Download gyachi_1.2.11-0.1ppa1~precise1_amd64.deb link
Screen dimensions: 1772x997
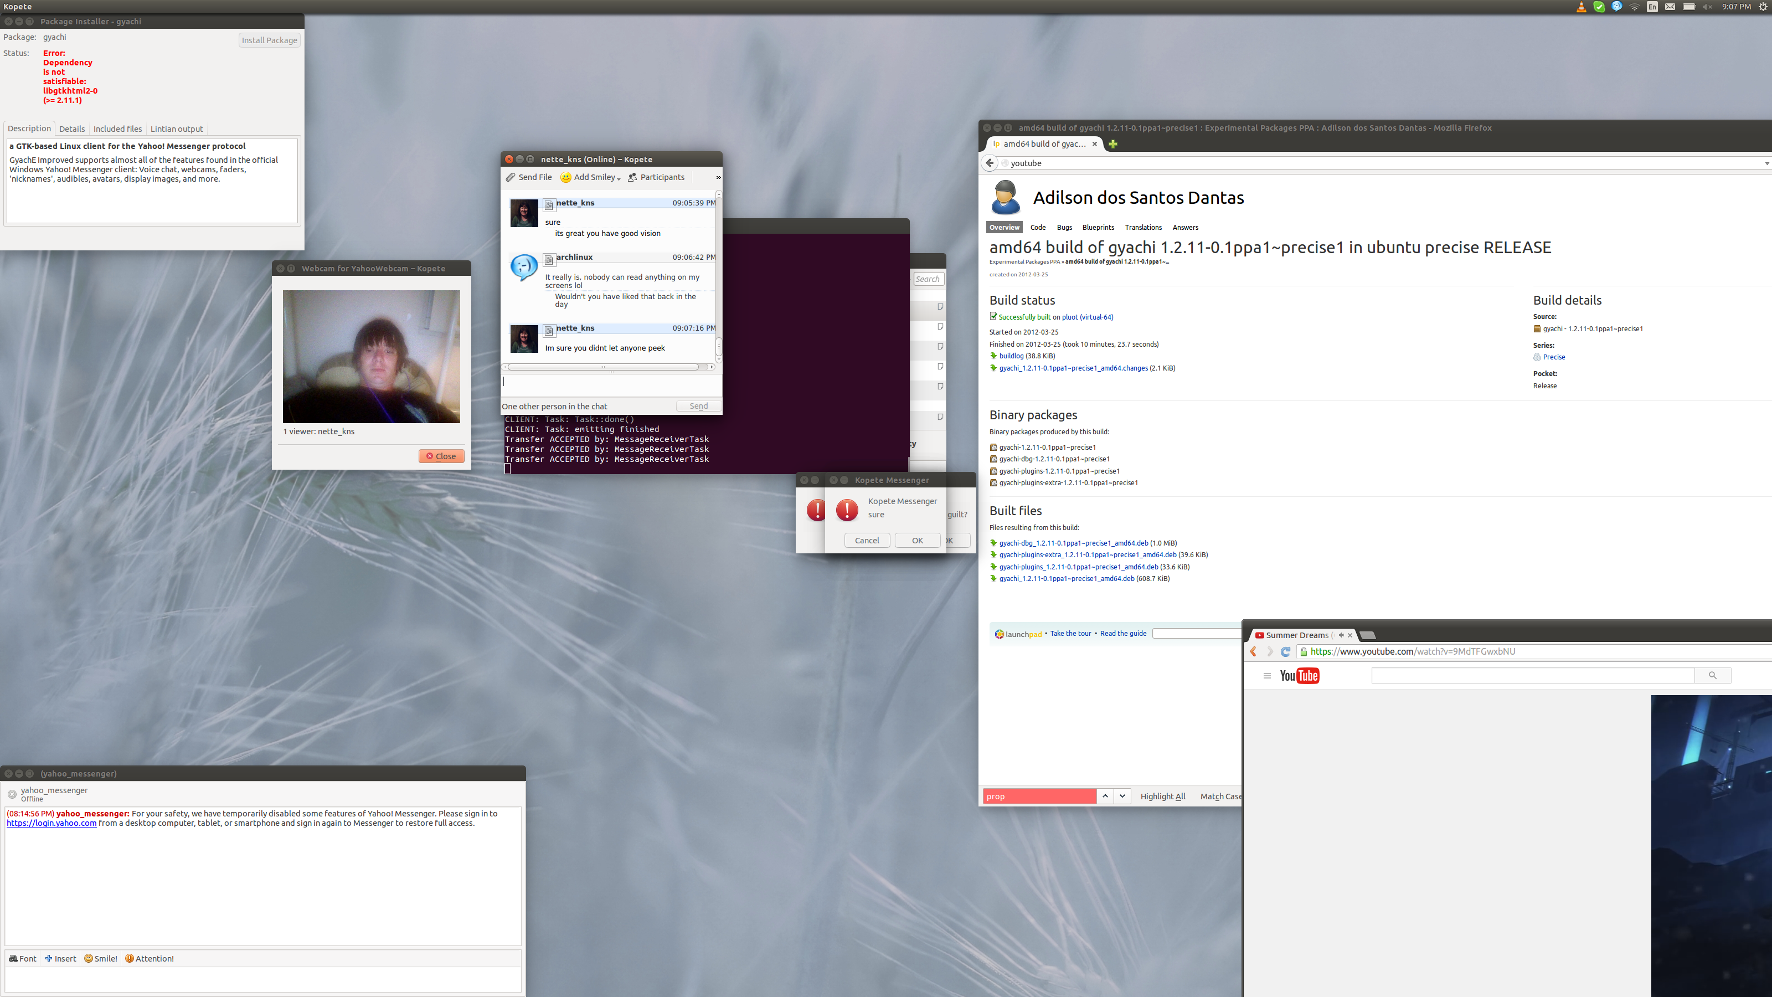pos(1066,579)
